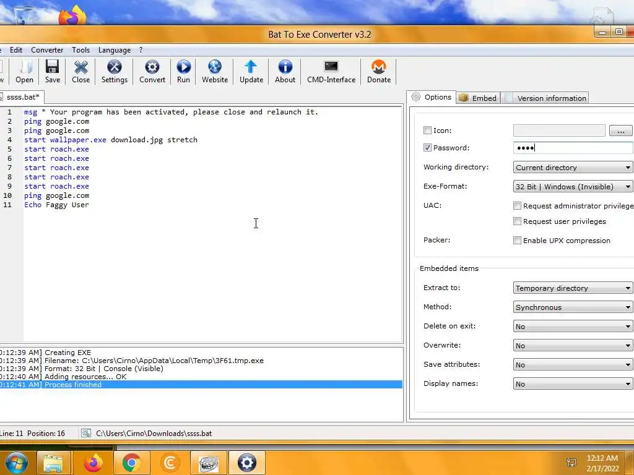634x475 pixels.
Task: Open the Converter menu
Action: 47,50
